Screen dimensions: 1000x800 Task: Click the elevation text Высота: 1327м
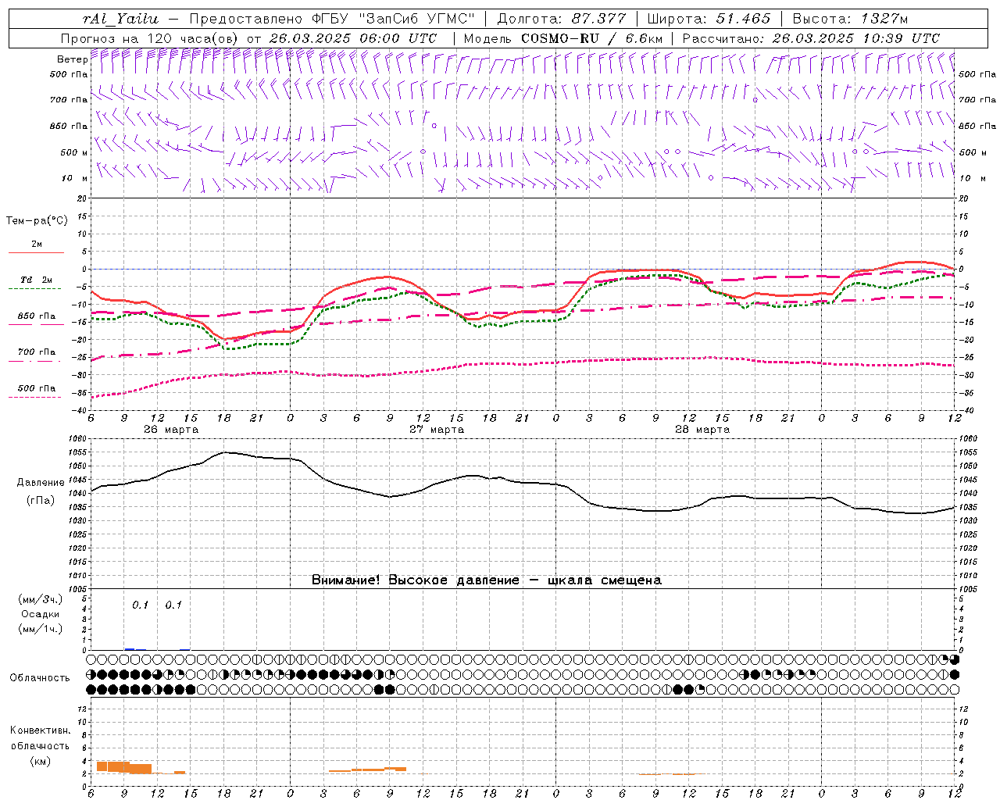pos(850,19)
